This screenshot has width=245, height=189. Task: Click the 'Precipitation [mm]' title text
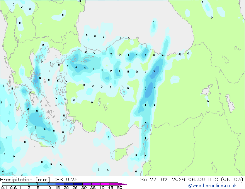click(25, 180)
